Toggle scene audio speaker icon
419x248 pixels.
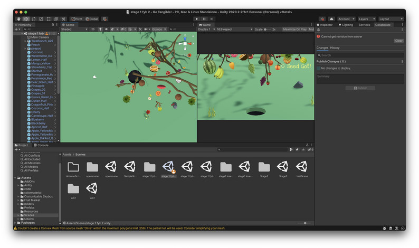click(x=106, y=30)
